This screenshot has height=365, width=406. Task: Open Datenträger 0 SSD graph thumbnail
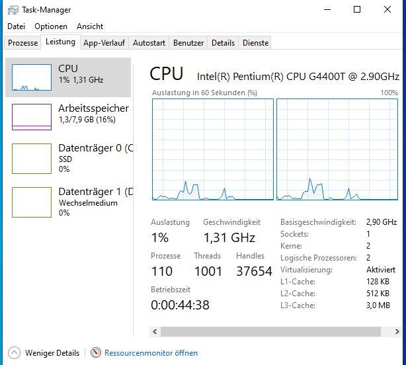[31, 159]
